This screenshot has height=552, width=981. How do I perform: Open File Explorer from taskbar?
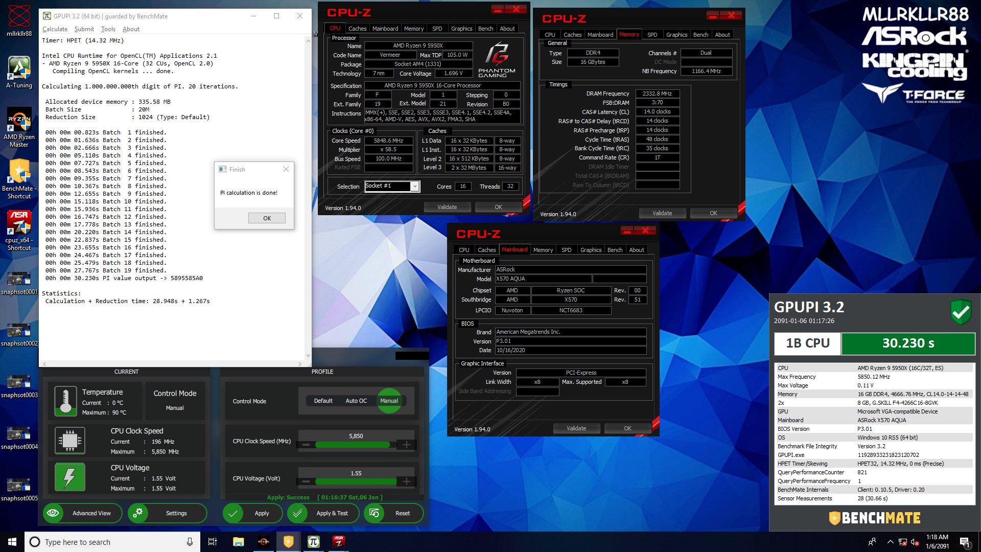point(238,542)
